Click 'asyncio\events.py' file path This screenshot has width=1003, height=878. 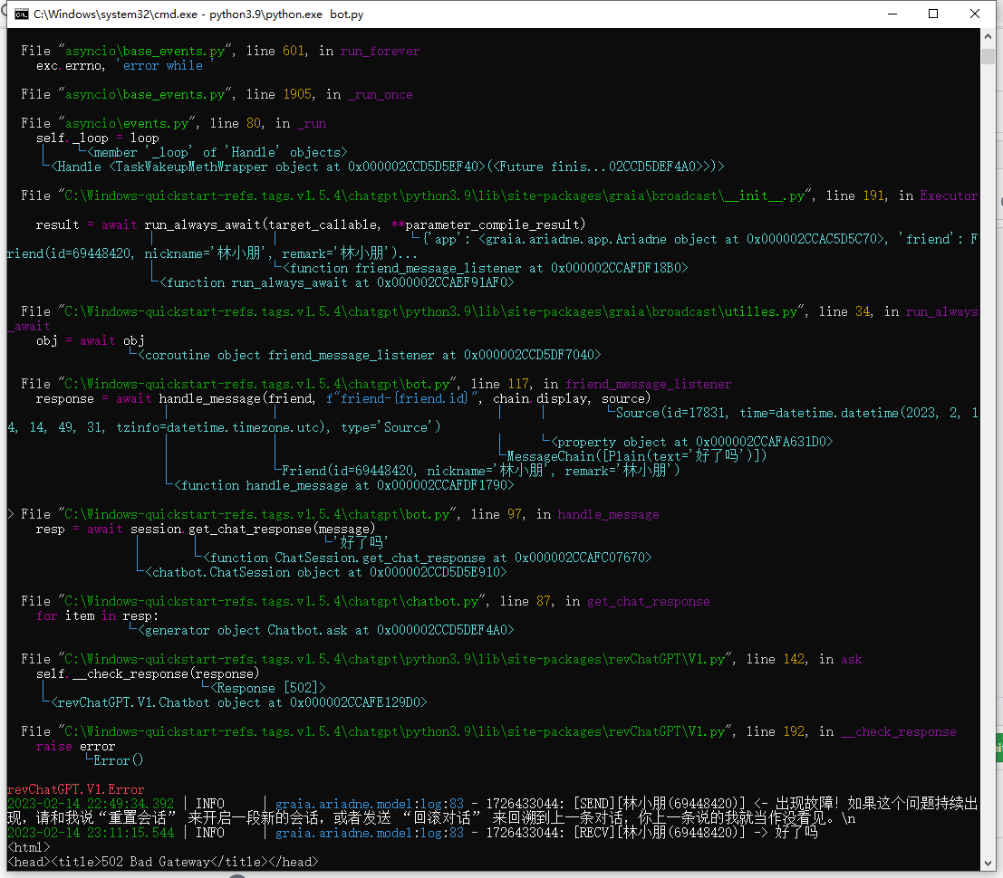127,123
